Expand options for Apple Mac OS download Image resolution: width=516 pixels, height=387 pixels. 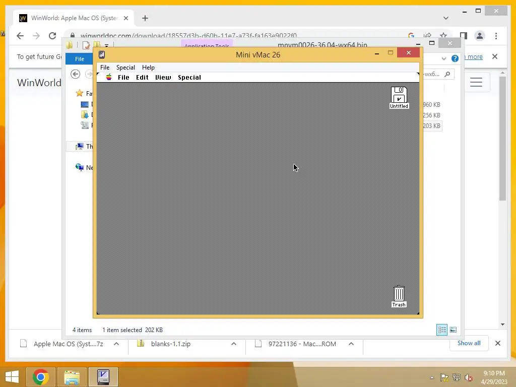(116, 344)
